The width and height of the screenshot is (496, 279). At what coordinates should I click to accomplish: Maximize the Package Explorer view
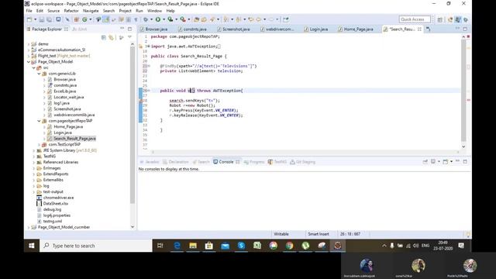click(129, 29)
